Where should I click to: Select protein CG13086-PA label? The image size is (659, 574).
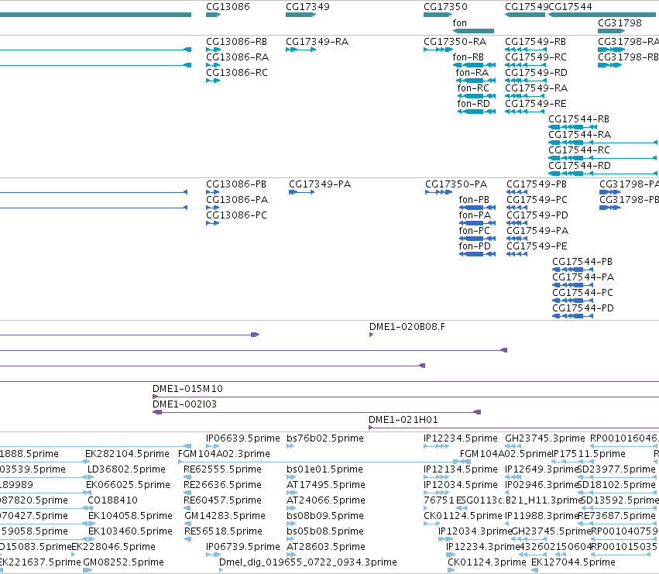click(x=237, y=200)
